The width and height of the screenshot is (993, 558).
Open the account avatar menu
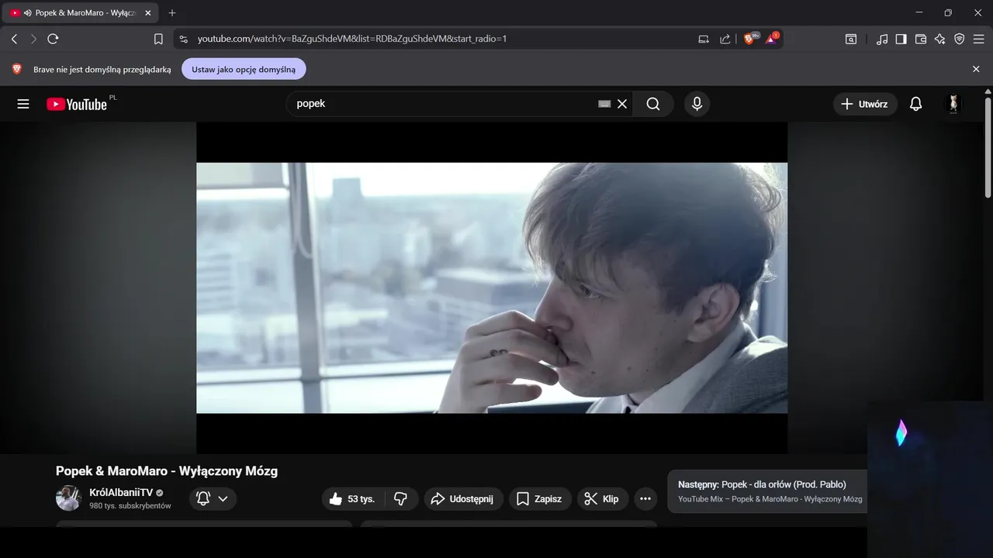click(953, 104)
